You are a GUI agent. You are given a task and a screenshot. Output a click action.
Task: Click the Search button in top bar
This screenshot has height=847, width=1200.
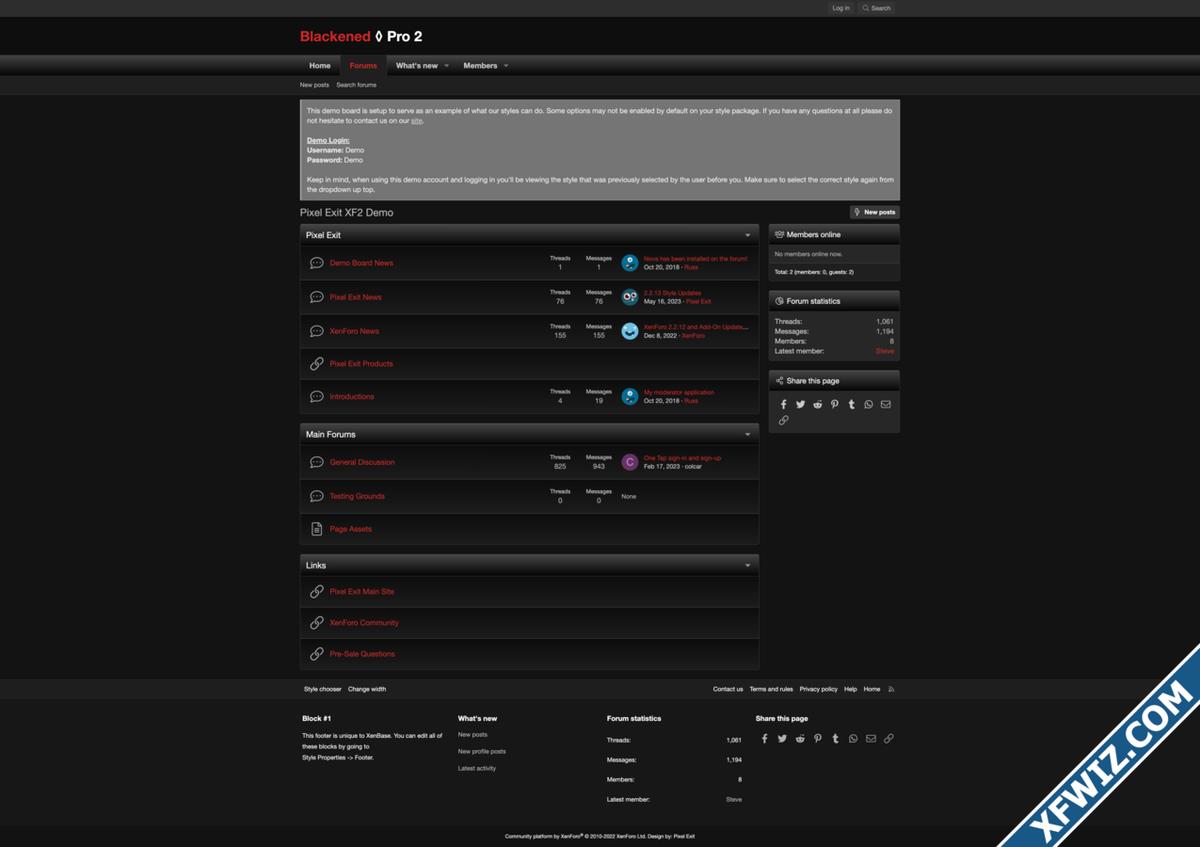click(x=876, y=8)
